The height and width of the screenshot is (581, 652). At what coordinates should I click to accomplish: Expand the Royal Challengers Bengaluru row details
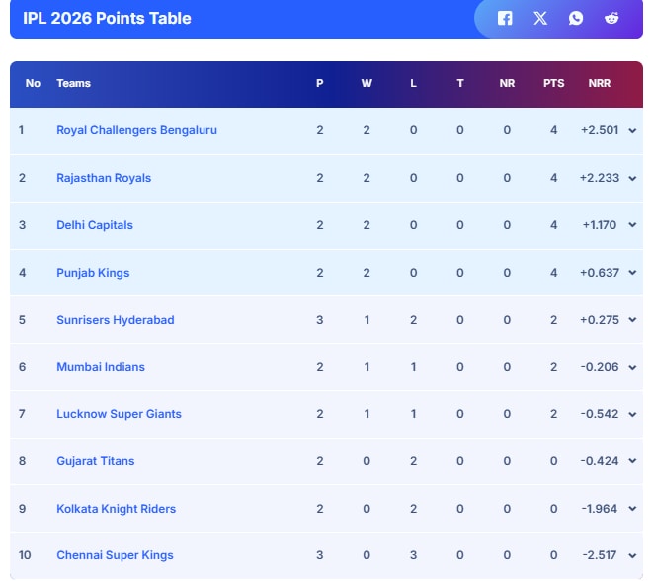[x=632, y=131]
